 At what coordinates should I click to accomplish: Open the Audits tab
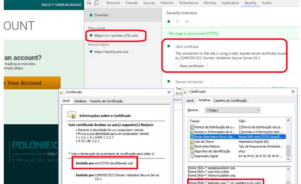267,3
